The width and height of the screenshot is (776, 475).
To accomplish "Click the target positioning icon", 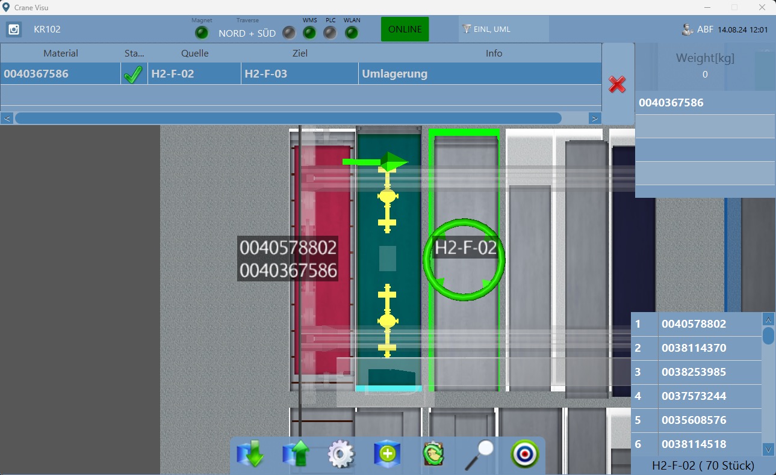I will click(x=524, y=455).
